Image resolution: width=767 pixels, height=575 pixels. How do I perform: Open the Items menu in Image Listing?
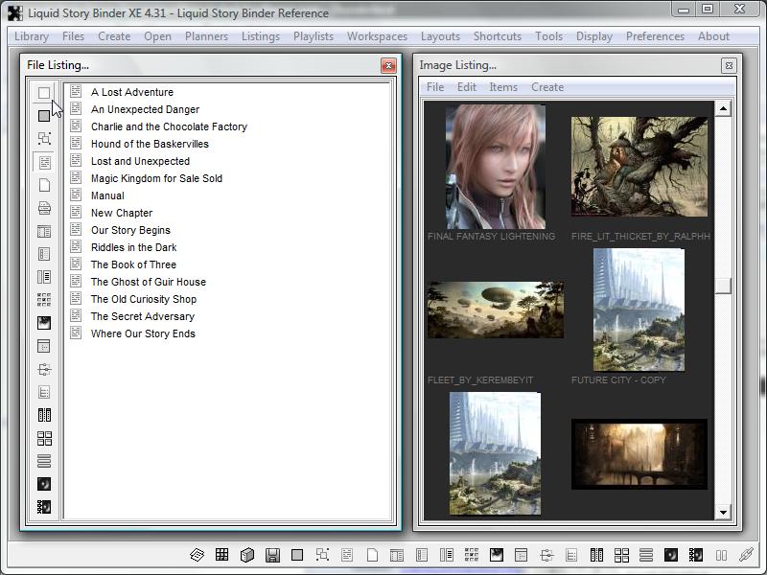click(502, 87)
